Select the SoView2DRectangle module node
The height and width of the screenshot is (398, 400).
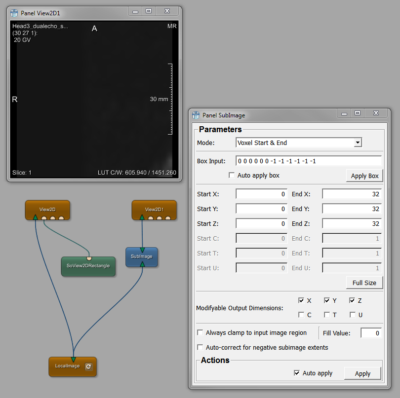tap(88, 266)
